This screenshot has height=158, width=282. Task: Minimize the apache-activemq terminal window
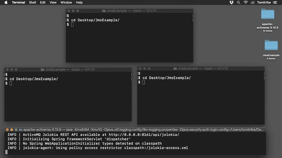[12, 130]
